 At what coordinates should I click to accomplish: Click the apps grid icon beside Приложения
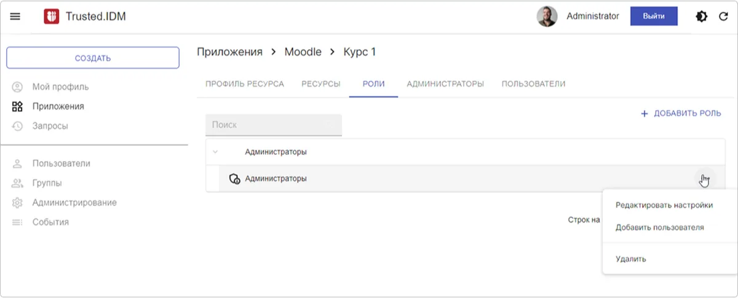click(x=17, y=106)
